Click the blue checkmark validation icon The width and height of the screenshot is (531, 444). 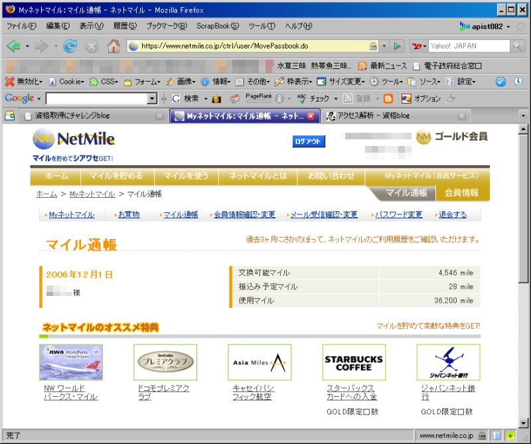click(500, 81)
